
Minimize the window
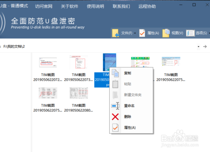pyautogui.click(x=181, y=5)
